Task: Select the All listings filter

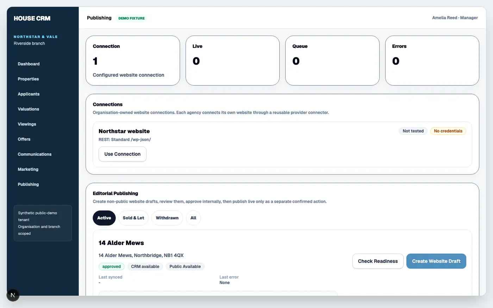Action: coord(193,218)
